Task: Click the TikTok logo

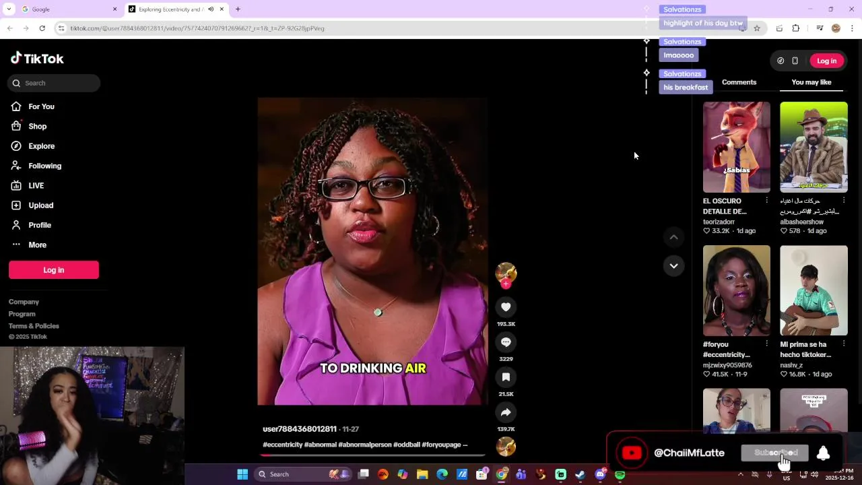Action: [x=37, y=59]
